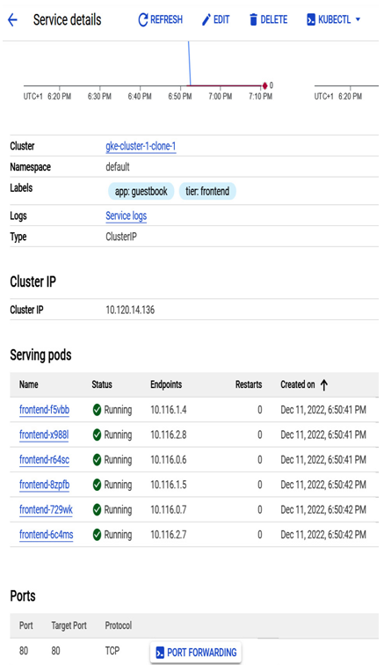The height and width of the screenshot is (665, 384).
Task: Open pod frontend-729wk details
Action: [x=46, y=510]
